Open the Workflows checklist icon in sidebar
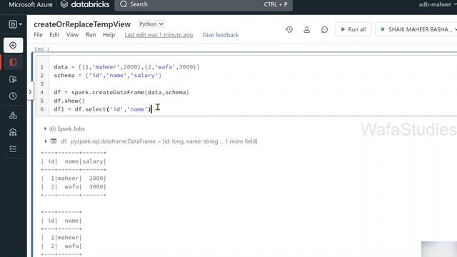 tap(13, 149)
